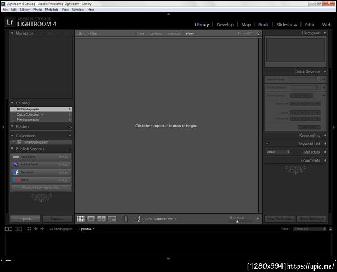Click the Flickr publish service icon
Viewport: 337px width, 272px height.
tap(16, 181)
